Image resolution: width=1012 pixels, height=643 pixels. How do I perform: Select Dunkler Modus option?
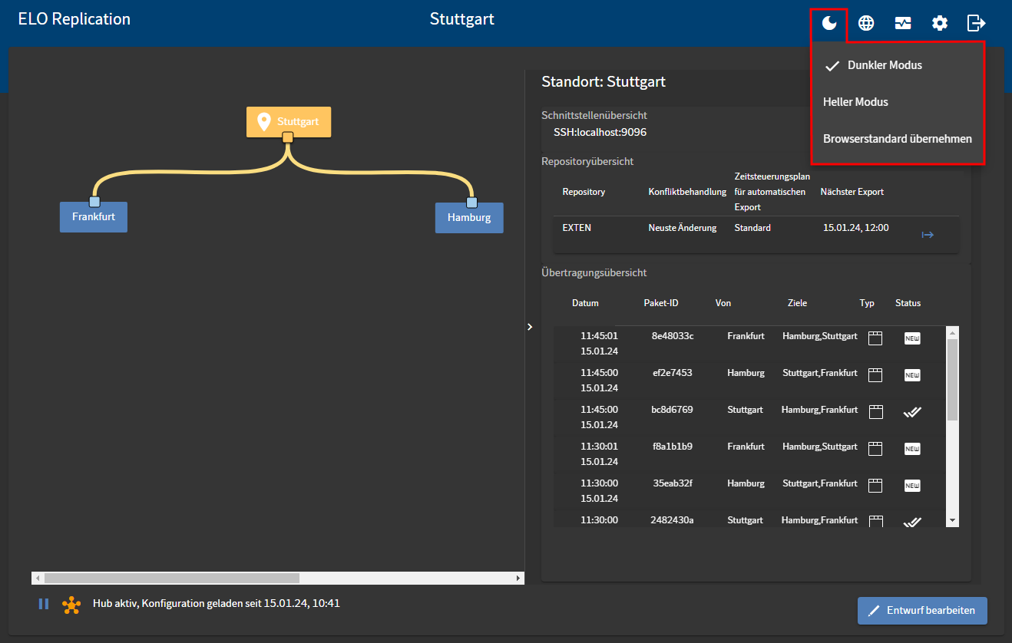(898, 65)
